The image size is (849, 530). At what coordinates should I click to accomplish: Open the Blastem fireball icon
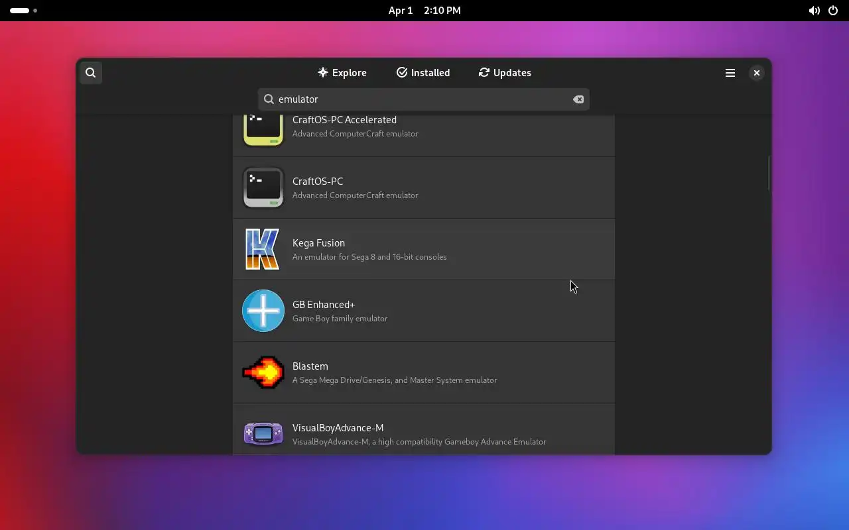click(263, 372)
